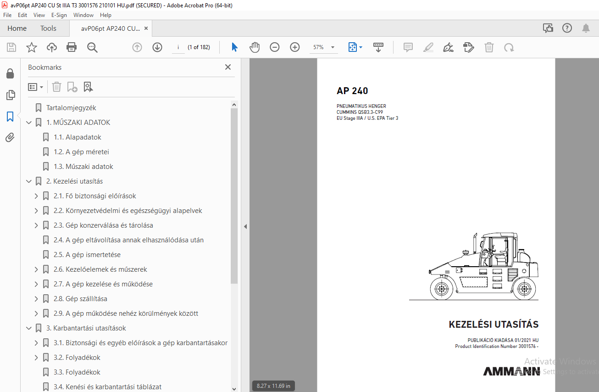Print the document using printer icon
Viewport: 599px width, 392px height.
point(72,47)
